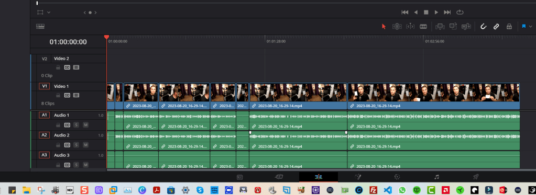
Task: Lock the Video 1 track
Action: (x=58, y=95)
